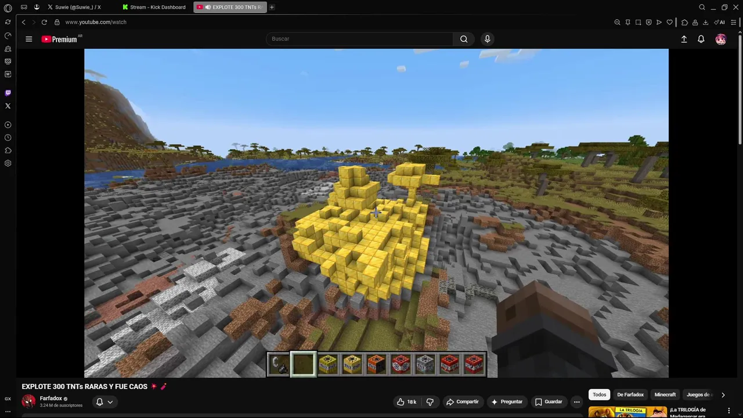Dislike the video thumbs-down
743x418 pixels.
click(430, 402)
